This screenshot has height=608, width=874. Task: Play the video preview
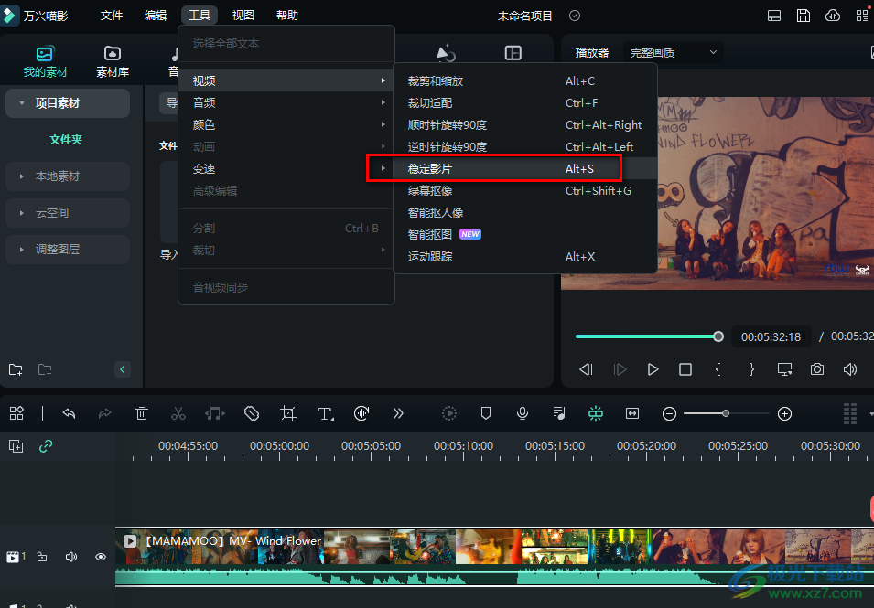coord(653,369)
